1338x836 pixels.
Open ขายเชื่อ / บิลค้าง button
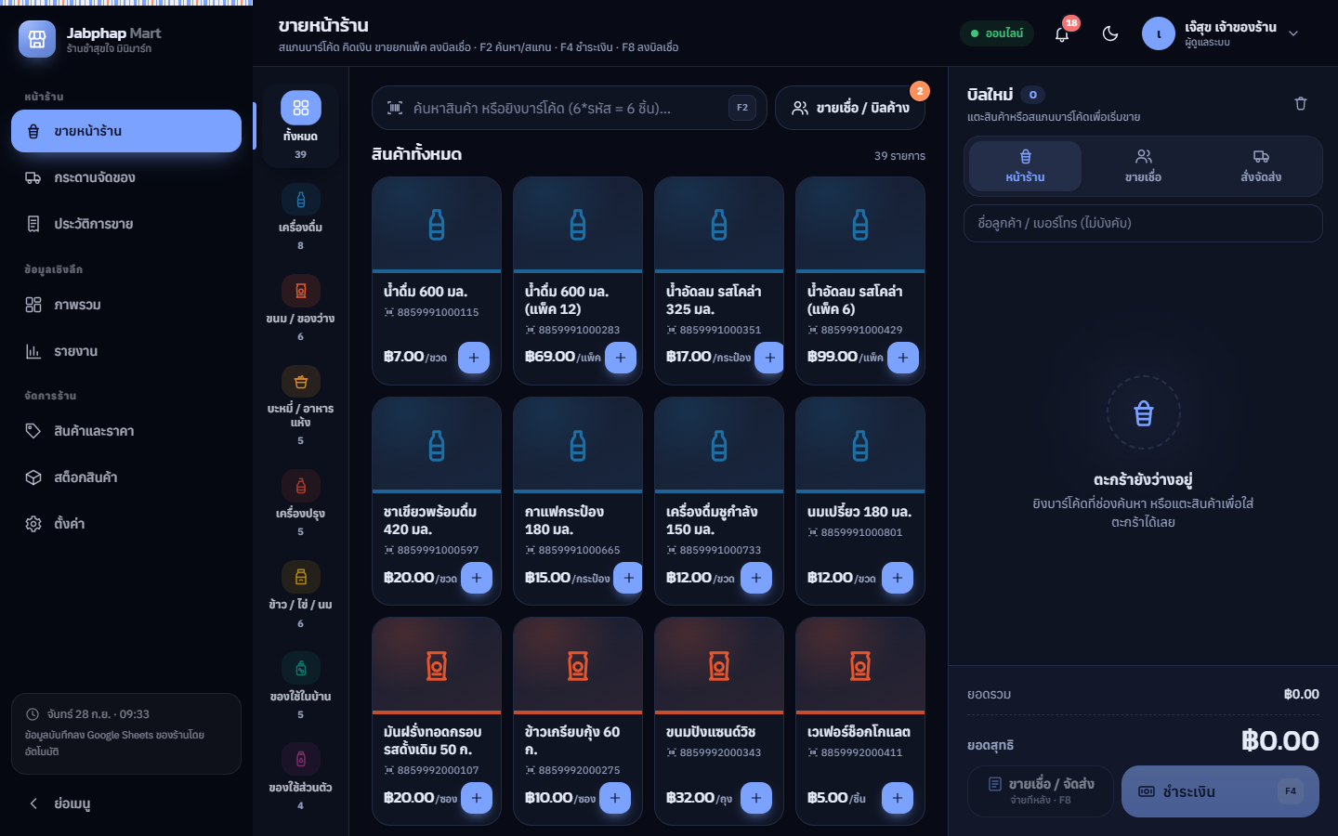click(x=851, y=108)
